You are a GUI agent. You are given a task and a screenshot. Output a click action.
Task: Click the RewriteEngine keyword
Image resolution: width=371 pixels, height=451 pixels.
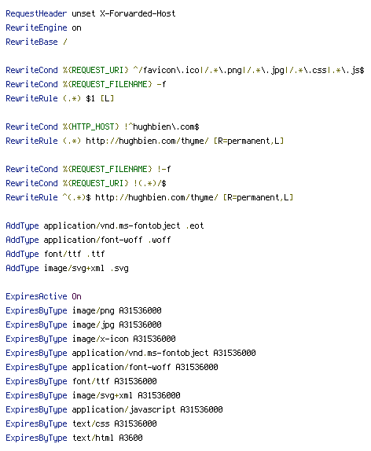(36, 27)
